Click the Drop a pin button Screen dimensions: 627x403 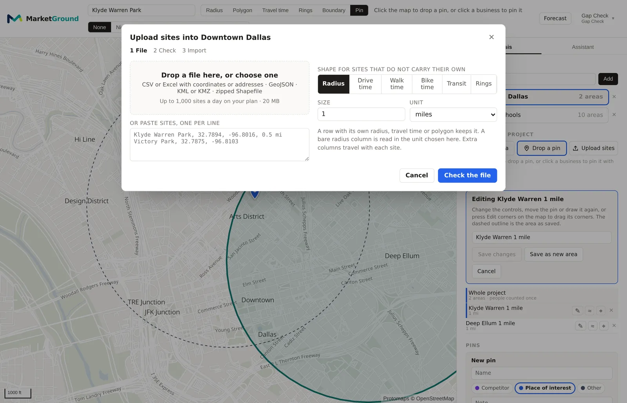(x=542, y=148)
